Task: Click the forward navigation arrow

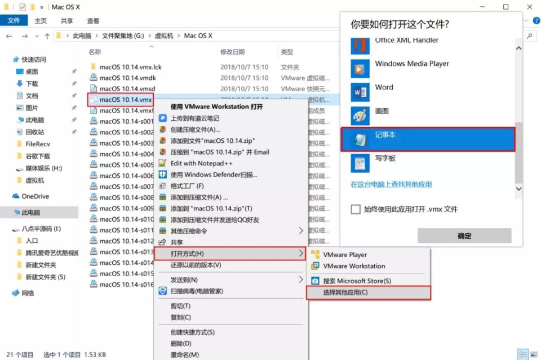Action: coord(24,36)
